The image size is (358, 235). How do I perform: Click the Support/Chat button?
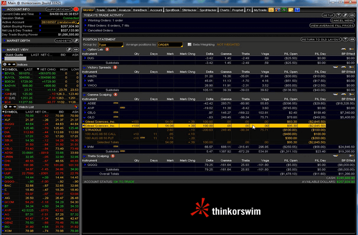59,9
